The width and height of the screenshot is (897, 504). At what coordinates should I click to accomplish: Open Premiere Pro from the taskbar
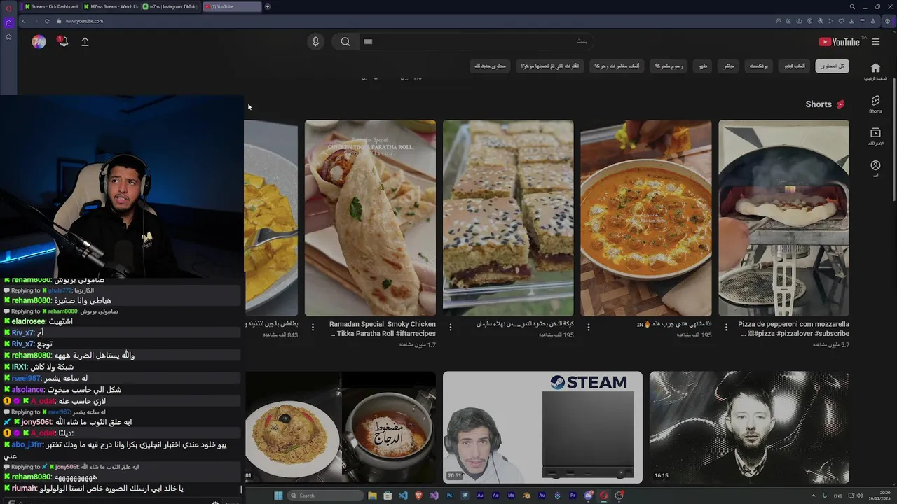click(x=573, y=496)
